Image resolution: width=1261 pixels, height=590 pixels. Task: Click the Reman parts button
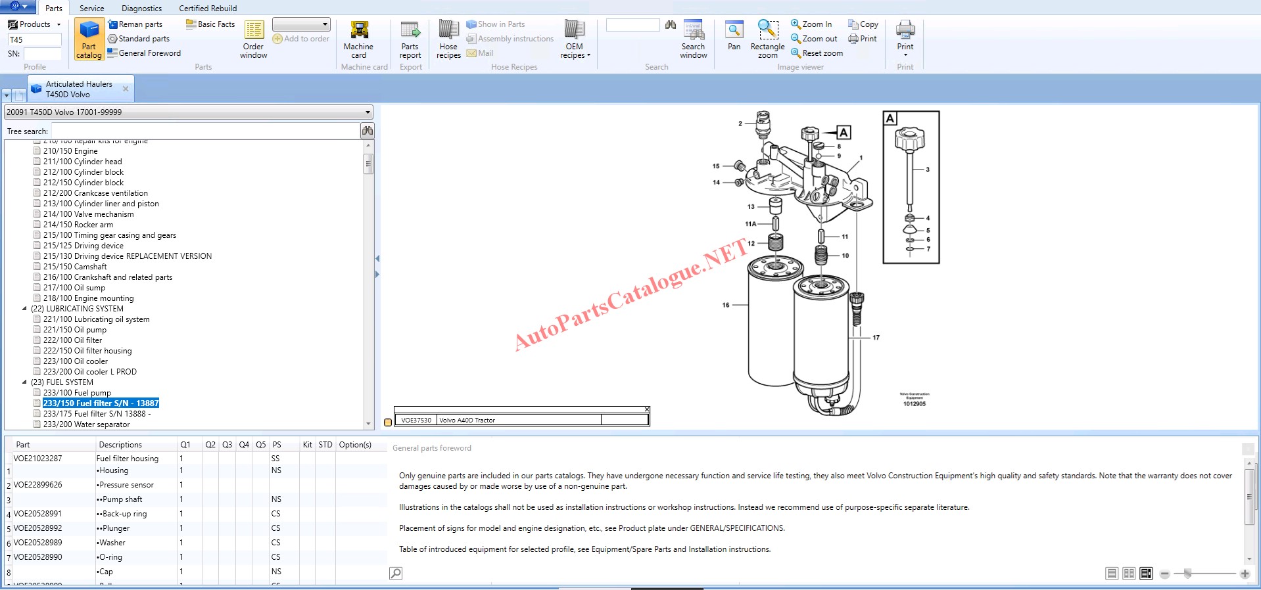(135, 24)
